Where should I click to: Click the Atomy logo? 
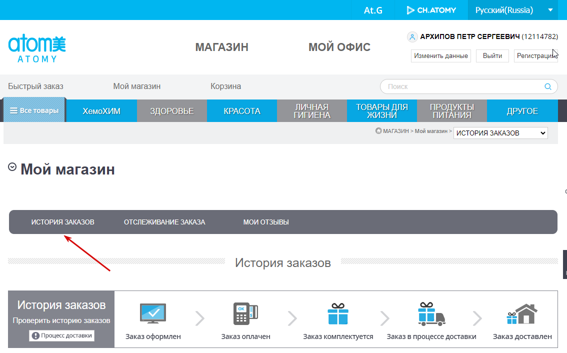point(37,48)
